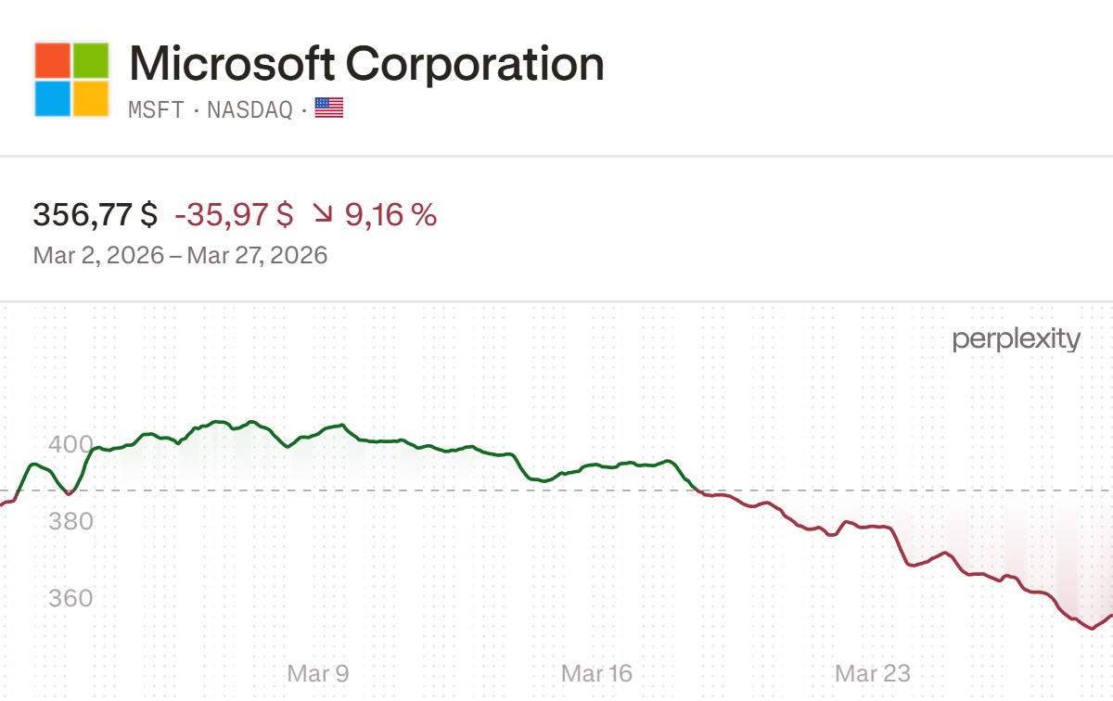Click the NASDAQ exchange label
The image size is (1113, 701).
249,109
